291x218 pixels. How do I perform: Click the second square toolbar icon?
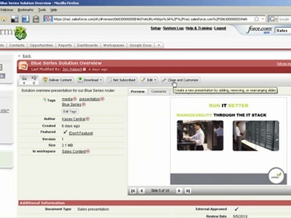(15, 19)
